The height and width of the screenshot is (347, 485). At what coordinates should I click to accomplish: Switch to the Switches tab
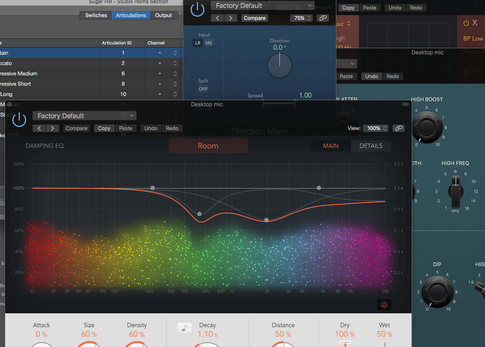tap(95, 15)
